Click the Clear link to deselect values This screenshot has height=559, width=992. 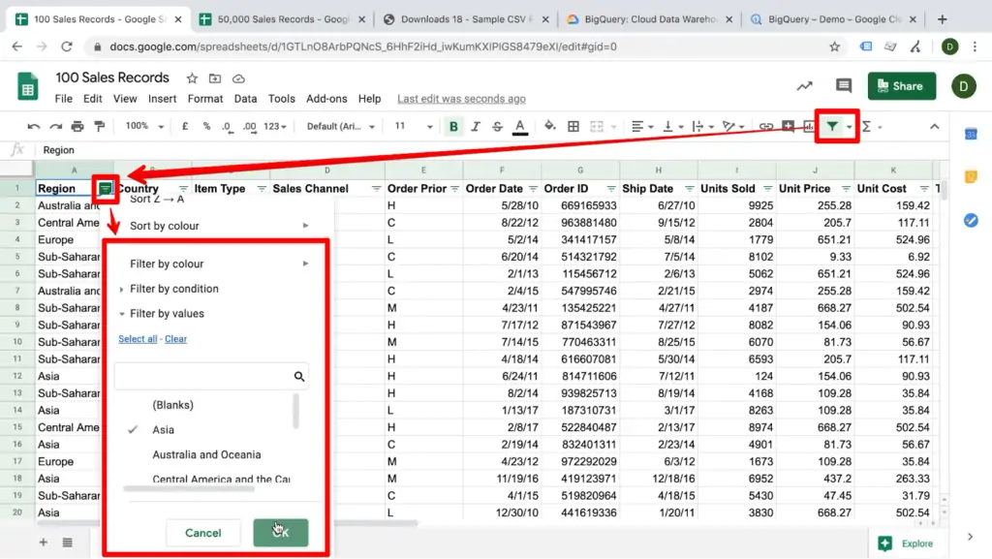click(175, 339)
